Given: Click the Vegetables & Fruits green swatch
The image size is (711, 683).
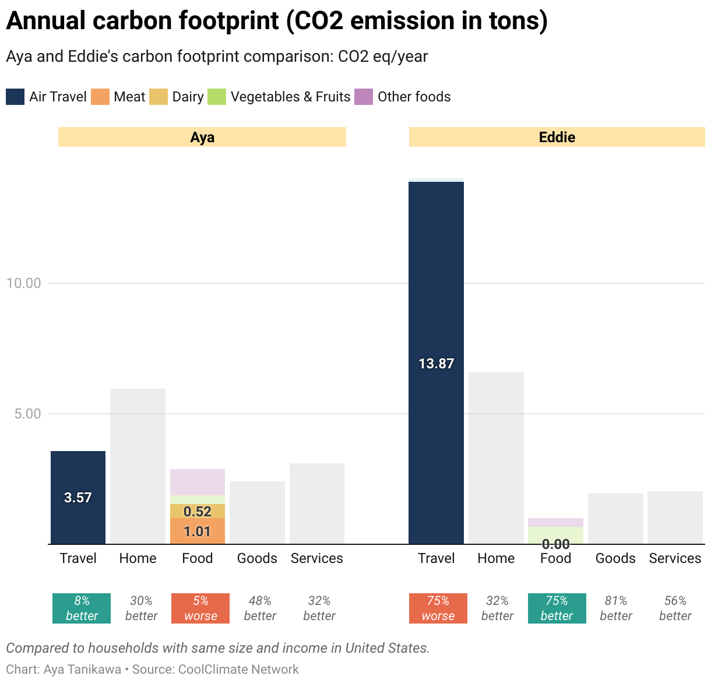Looking at the screenshot, I should pos(217,97).
